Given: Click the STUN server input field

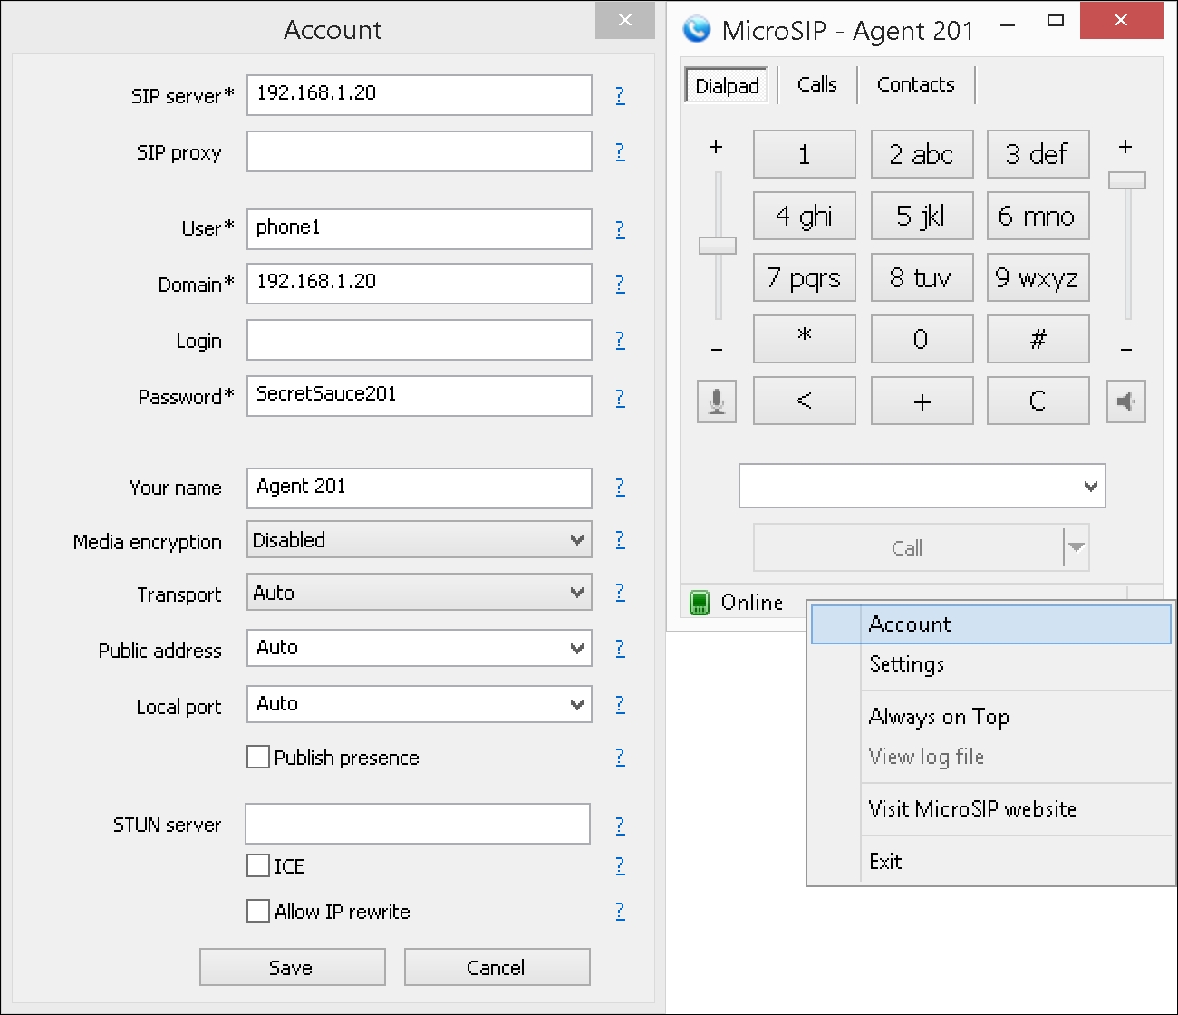Looking at the screenshot, I should click(418, 824).
